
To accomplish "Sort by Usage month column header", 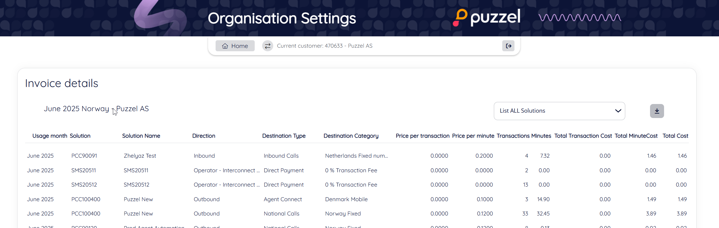I will point(50,136).
